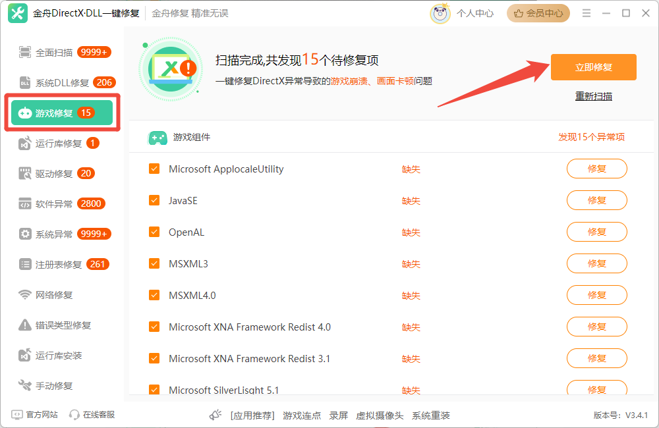Click the official website monitor icon
The height and width of the screenshot is (428, 659).
pyautogui.click(x=17, y=415)
